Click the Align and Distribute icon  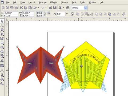click(124, 14)
